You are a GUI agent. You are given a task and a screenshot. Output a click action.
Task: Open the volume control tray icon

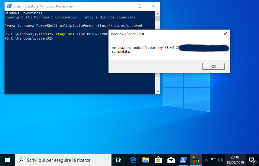pos(221,160)
